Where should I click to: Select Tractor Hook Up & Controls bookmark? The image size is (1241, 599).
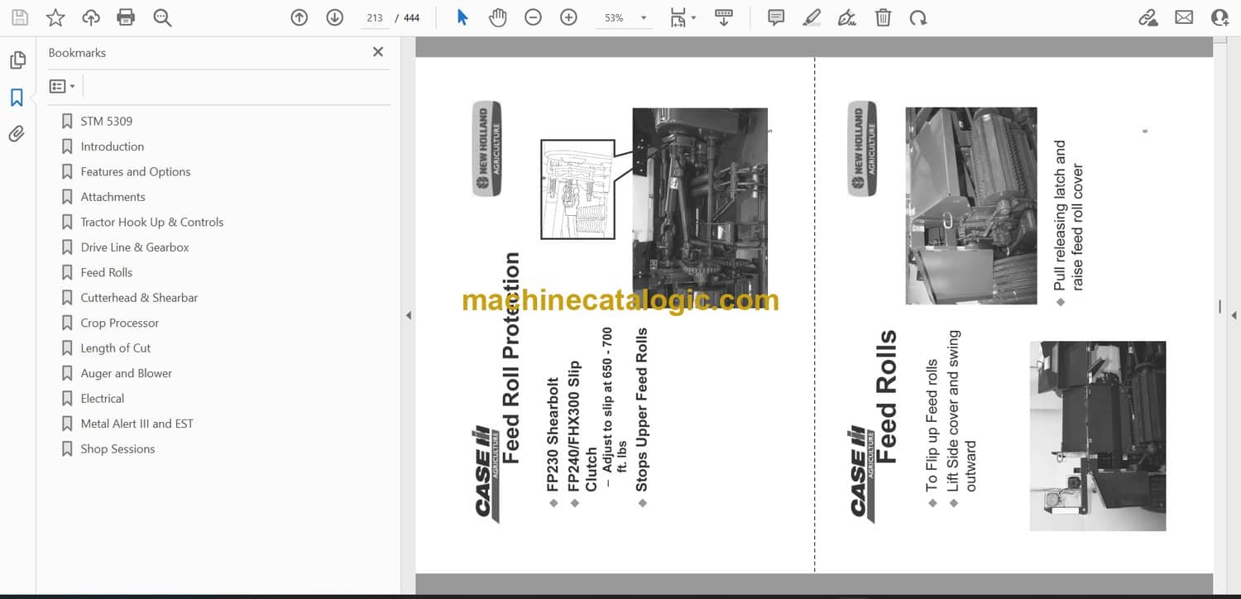[152, 222]
